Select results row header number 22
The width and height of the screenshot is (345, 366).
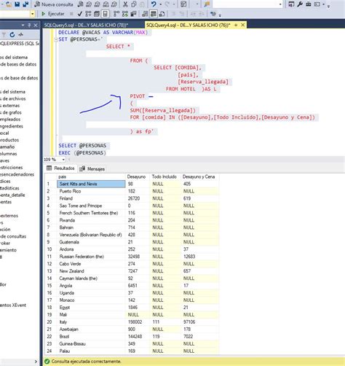pyautogui.click(x=50, y=336)
